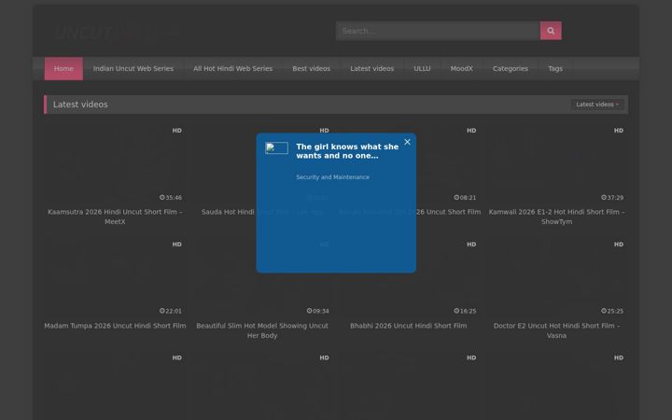Open Indian Uncut Web Series menu
This screenshot has width=672, height=420.
point(133,68)
